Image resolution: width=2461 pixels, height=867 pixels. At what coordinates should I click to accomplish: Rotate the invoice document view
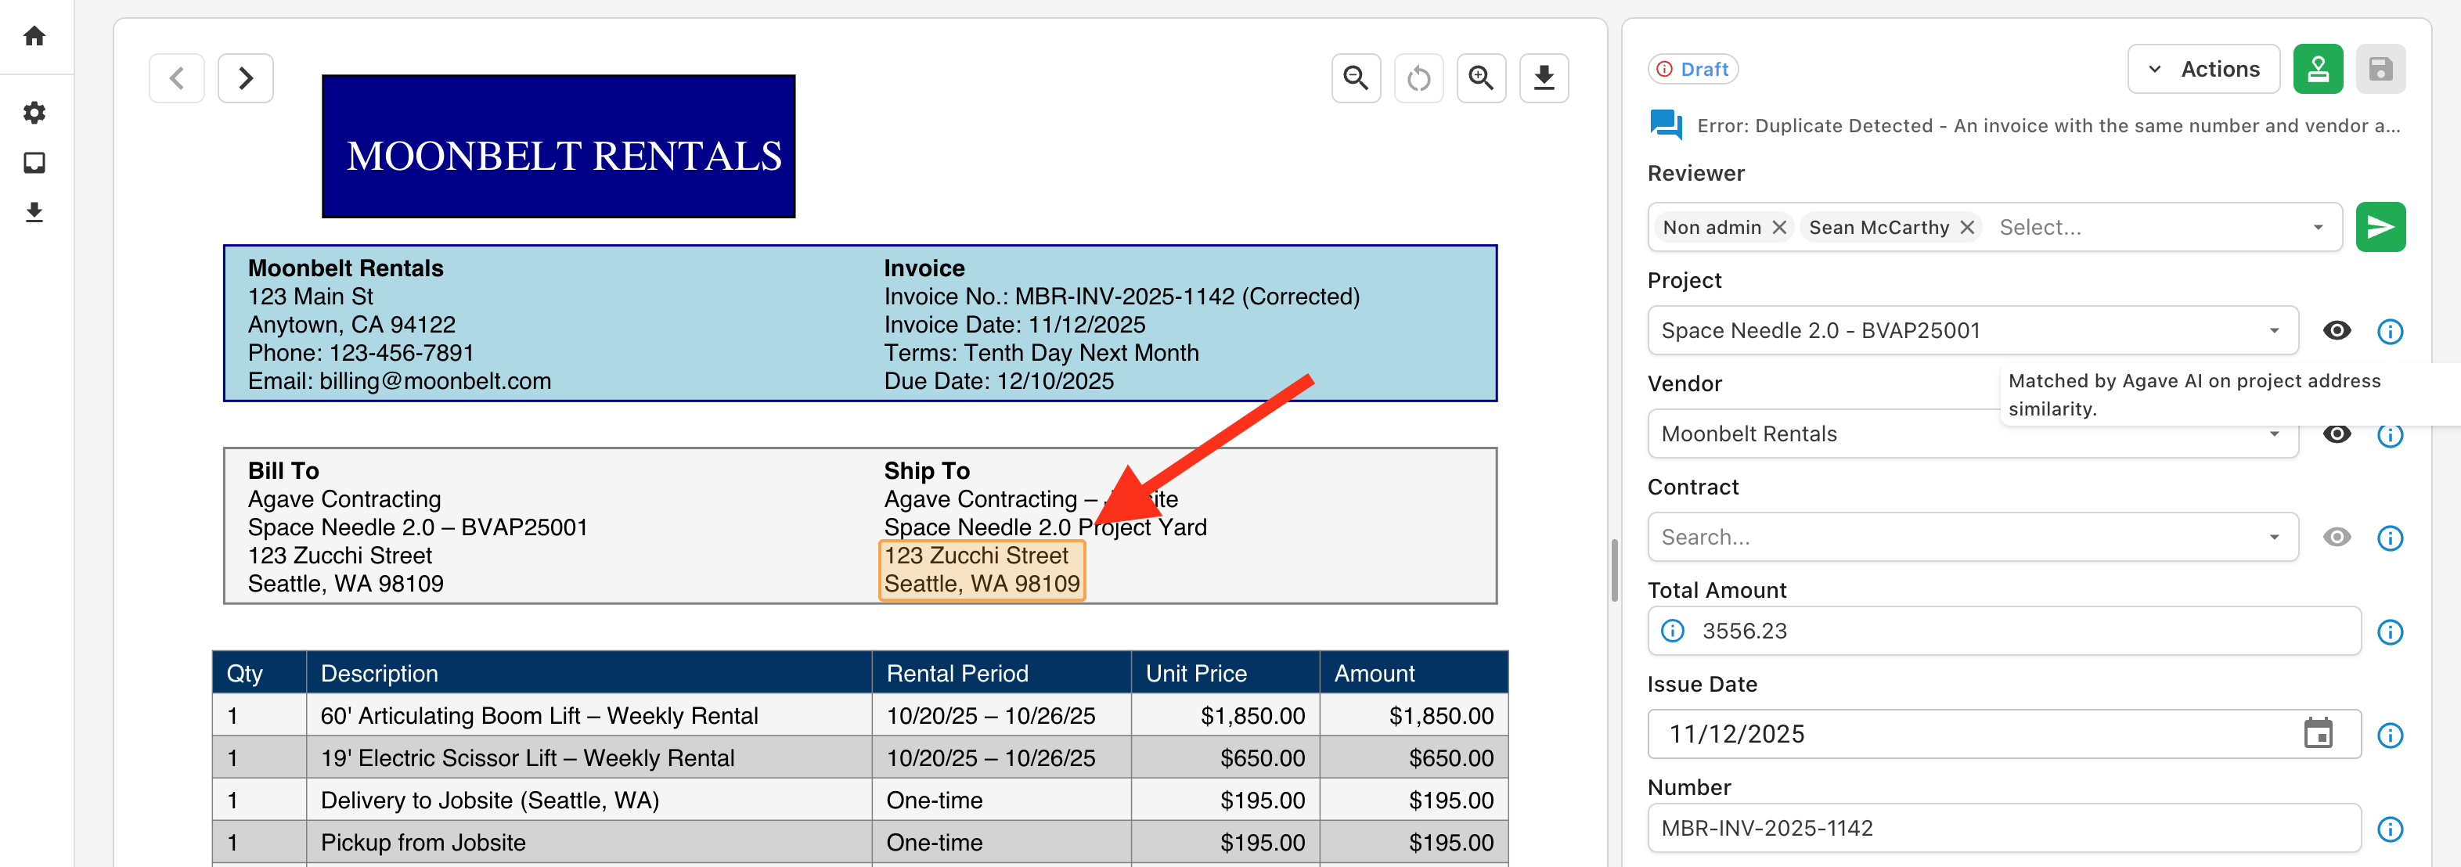1418,77
